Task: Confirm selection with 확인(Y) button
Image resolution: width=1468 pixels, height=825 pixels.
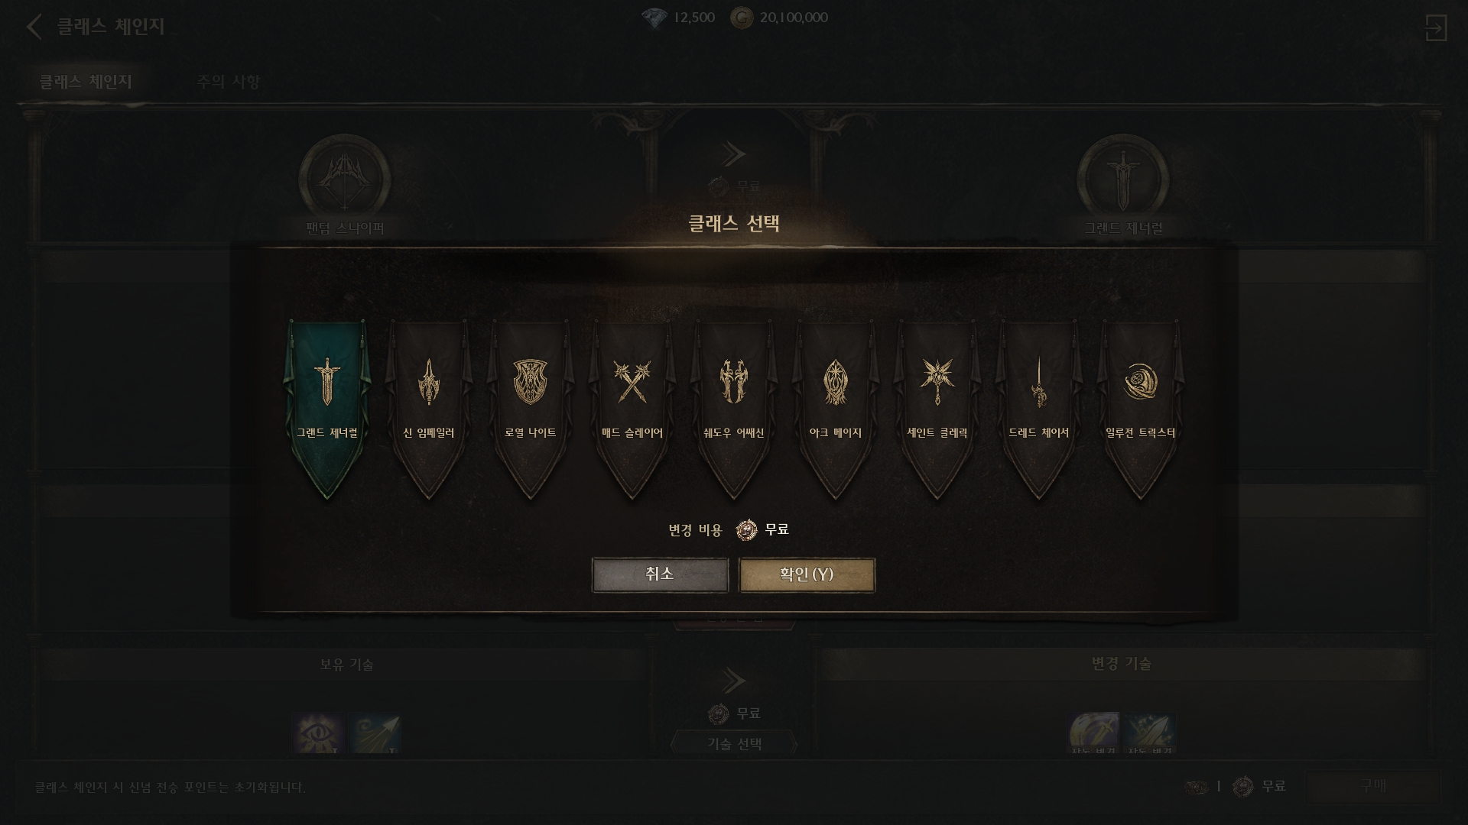Action: pyautogui.click(x=807, y=574)
